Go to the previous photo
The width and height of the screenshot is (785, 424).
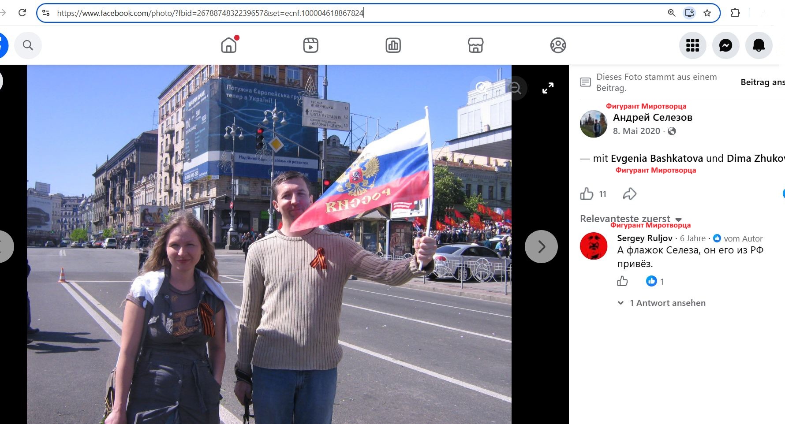[x=4, y=246]
